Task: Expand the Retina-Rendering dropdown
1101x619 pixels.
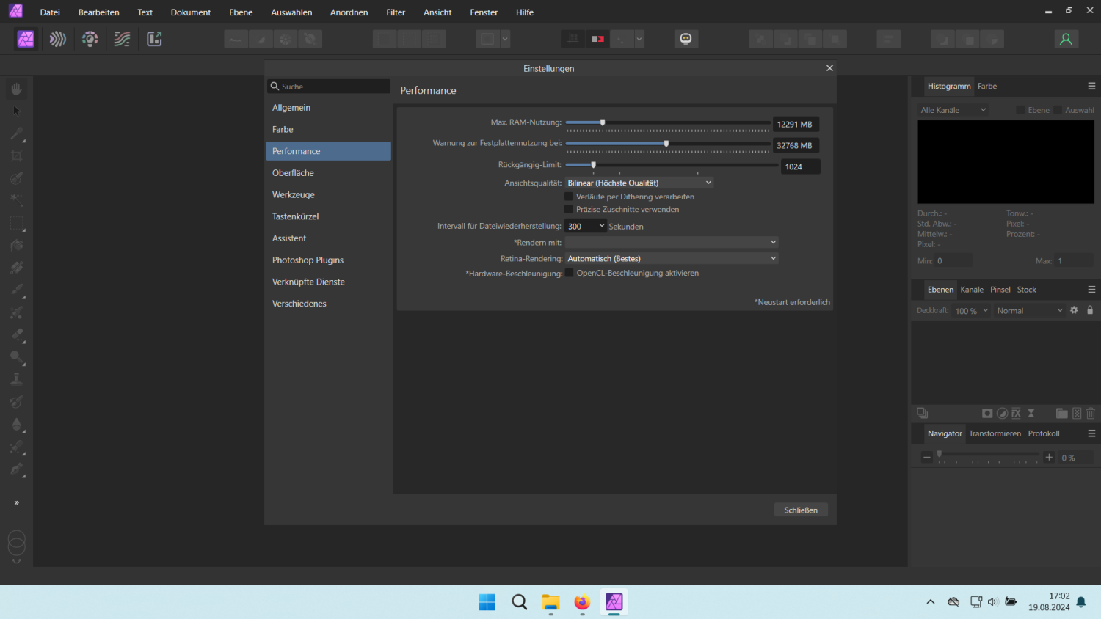Action: 671,258
